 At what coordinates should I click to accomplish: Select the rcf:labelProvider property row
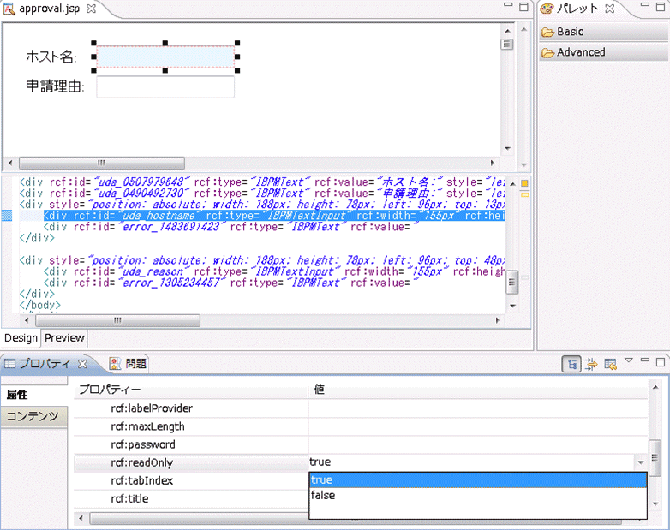point(361,408)
